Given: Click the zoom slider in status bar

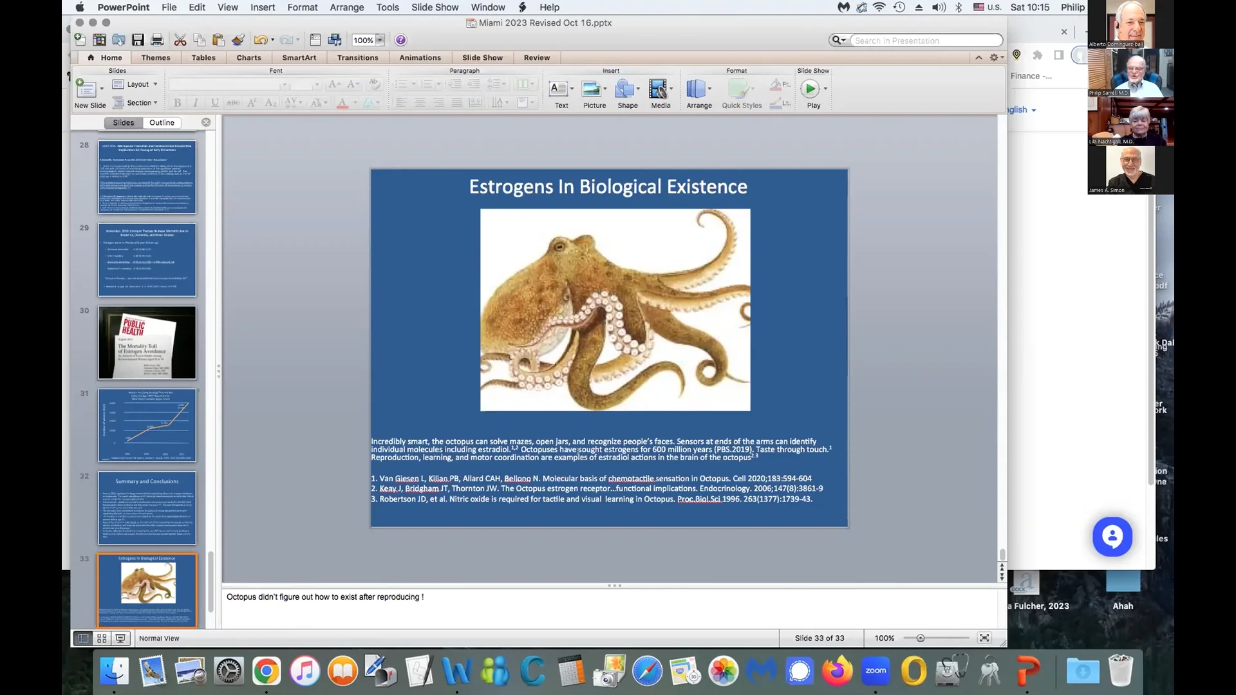Looking at the screenshot, I should click(x=936, y=638).
